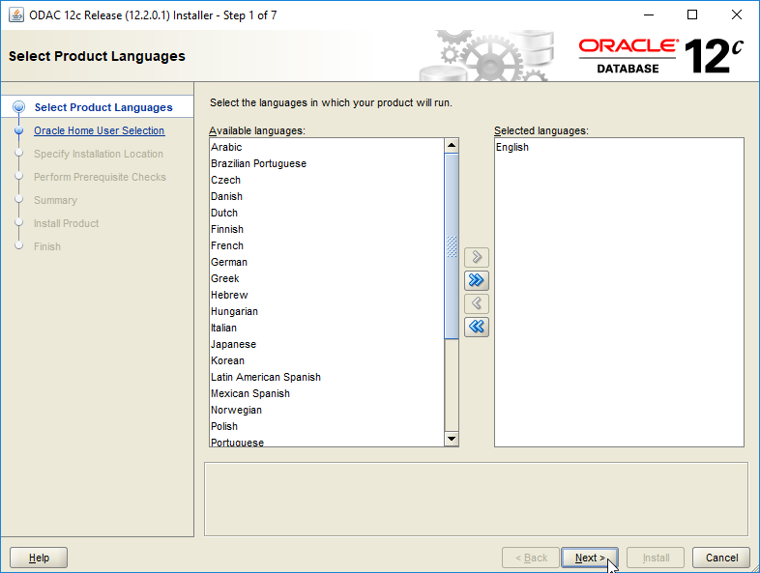Select Japanese in available languages
760x573 pixels.
[327, 345]
